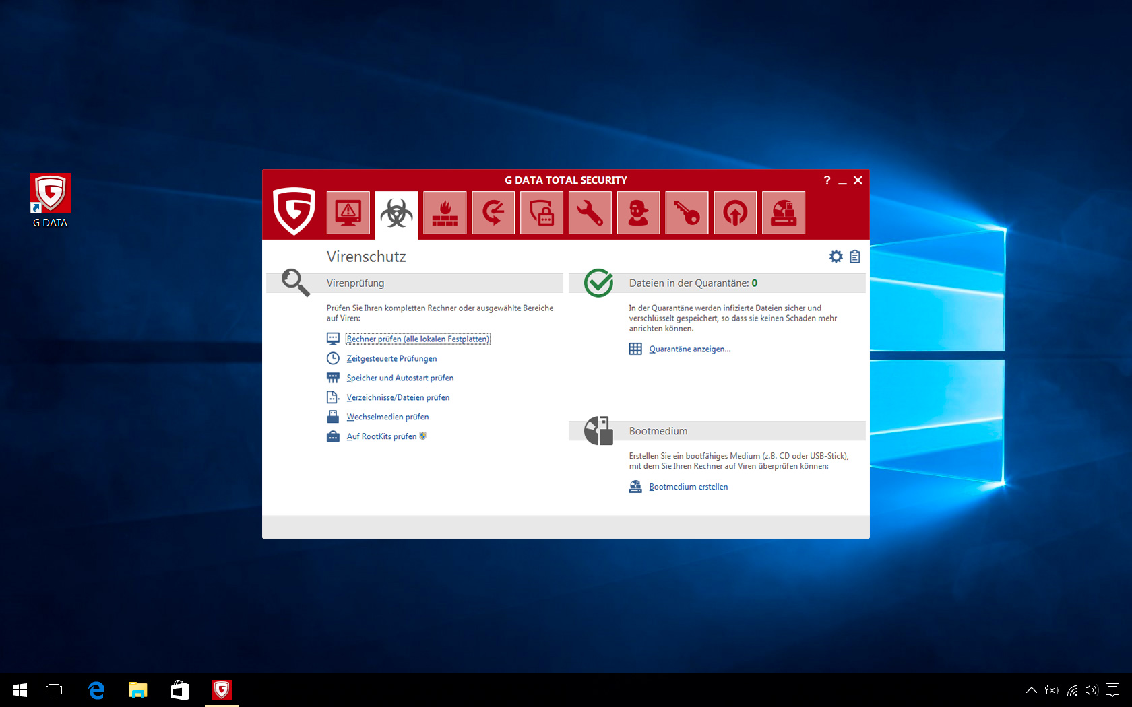Open the parental control person tab
1132x707 pixels.
639,213
